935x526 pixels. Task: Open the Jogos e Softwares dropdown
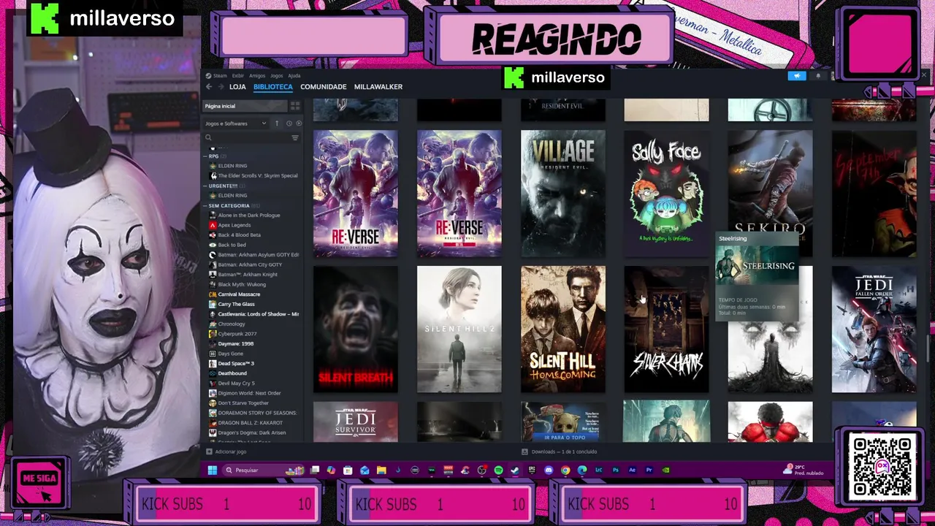click(x=235, y=123)
